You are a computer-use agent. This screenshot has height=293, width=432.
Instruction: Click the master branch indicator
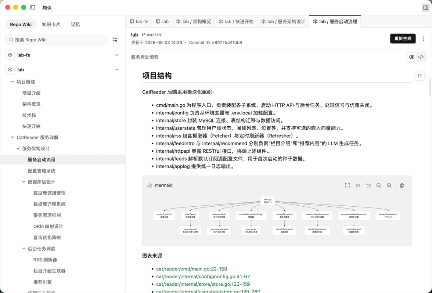(x=152, y=35)
